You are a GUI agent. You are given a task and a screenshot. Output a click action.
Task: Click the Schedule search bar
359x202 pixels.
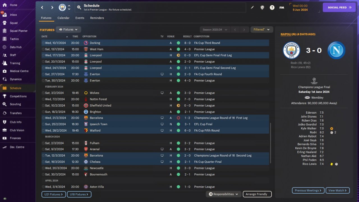click(x=160, y=8)
